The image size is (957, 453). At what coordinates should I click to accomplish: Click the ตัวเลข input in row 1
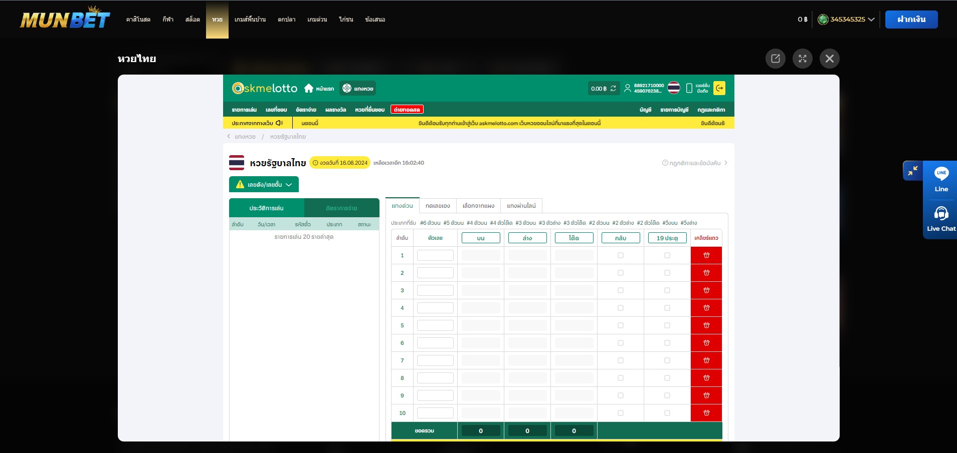coord(435,255)
